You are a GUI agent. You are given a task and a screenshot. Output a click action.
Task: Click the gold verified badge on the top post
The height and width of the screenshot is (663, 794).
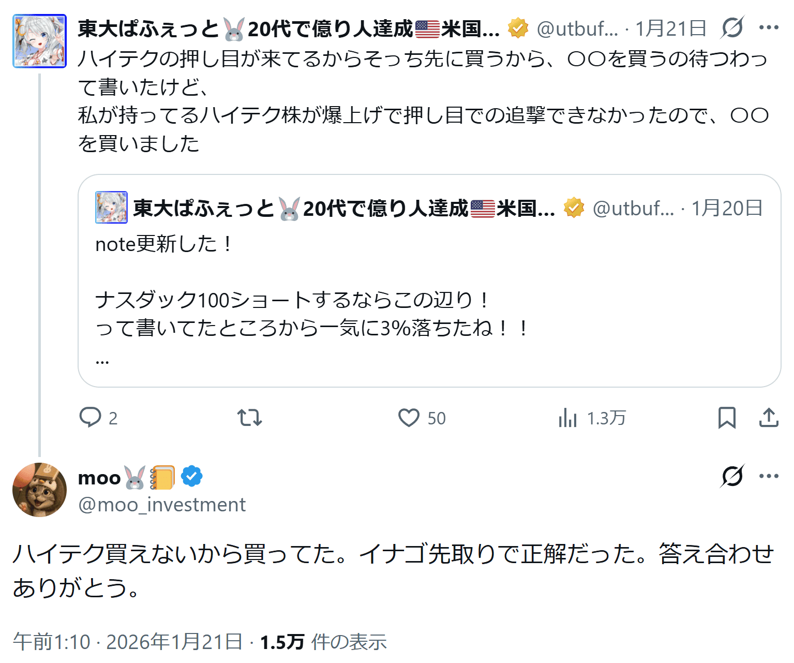click(x=518, y=28)
